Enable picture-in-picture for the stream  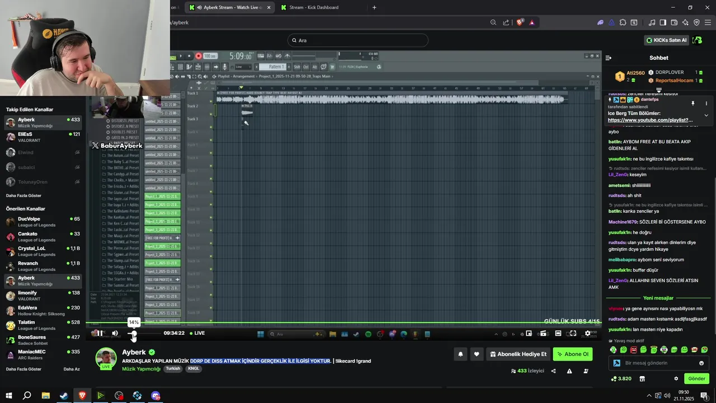(x=529, y=333)
